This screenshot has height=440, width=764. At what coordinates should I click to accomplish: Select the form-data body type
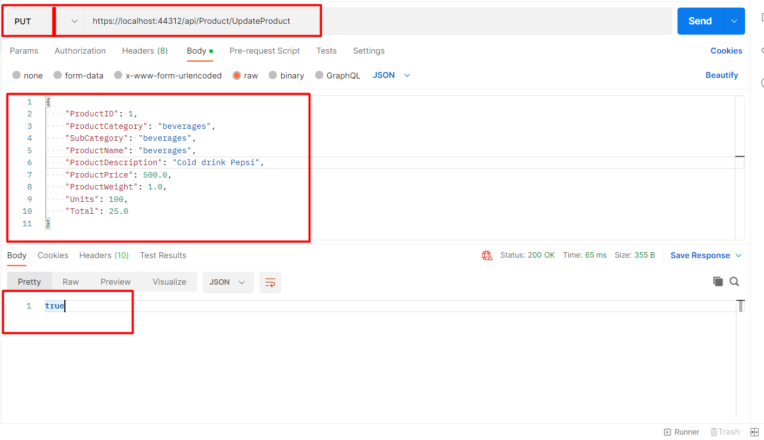point(78,75)
